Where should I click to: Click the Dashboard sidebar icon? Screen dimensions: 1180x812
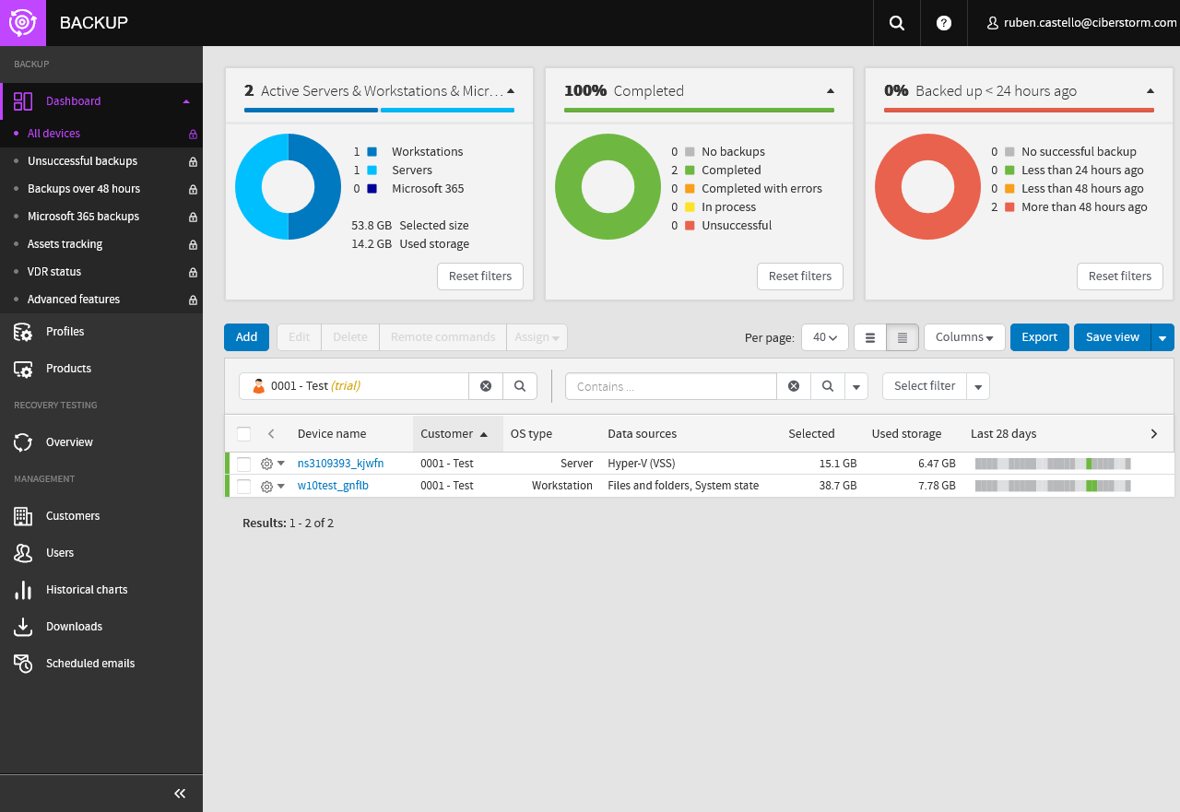pyautogui.click(x=23, y=101)
